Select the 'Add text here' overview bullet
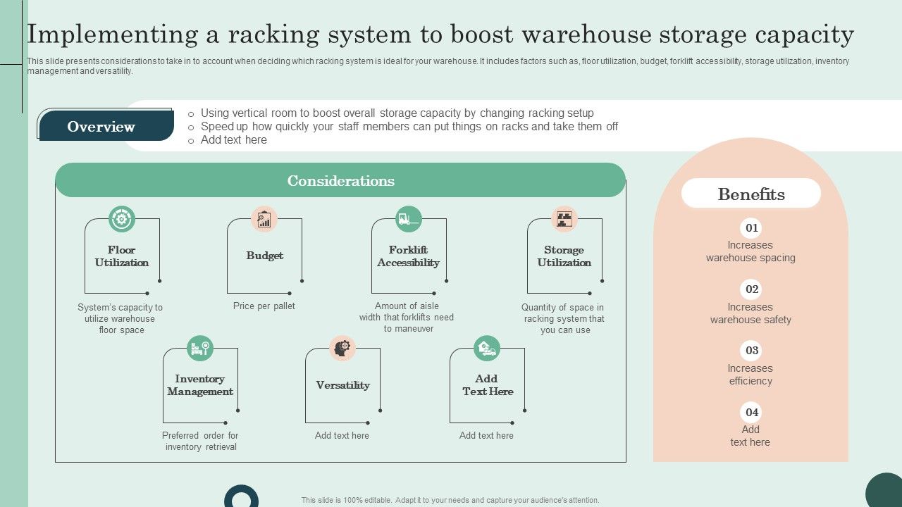The height and width of the screenshot is (507, 902). 233,140
